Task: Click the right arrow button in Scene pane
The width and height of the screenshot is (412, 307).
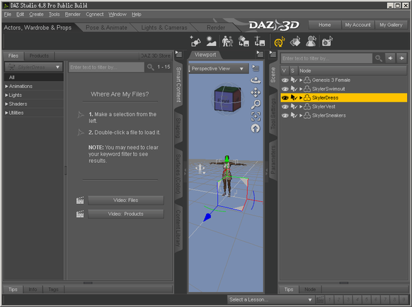Action: (x=402, y=58)
